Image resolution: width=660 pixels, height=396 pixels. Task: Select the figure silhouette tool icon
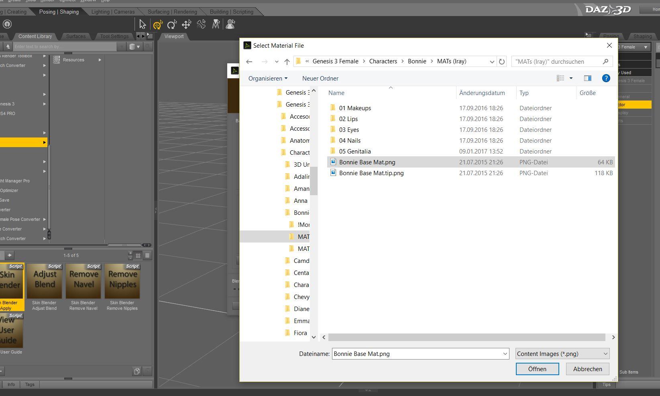230,24
